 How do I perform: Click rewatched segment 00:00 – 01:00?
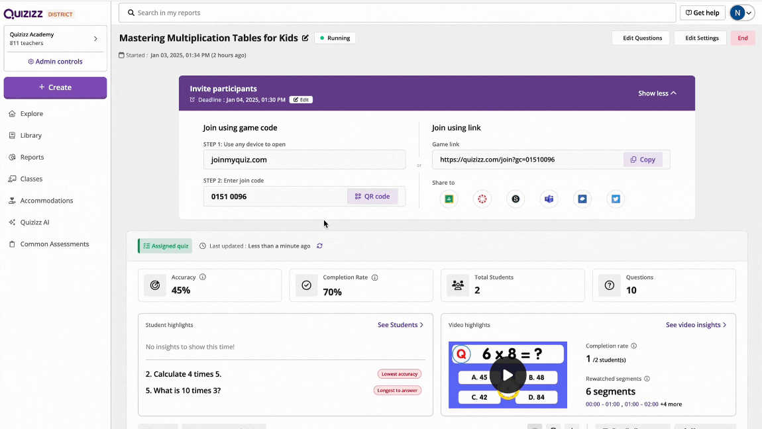point(602,405)
